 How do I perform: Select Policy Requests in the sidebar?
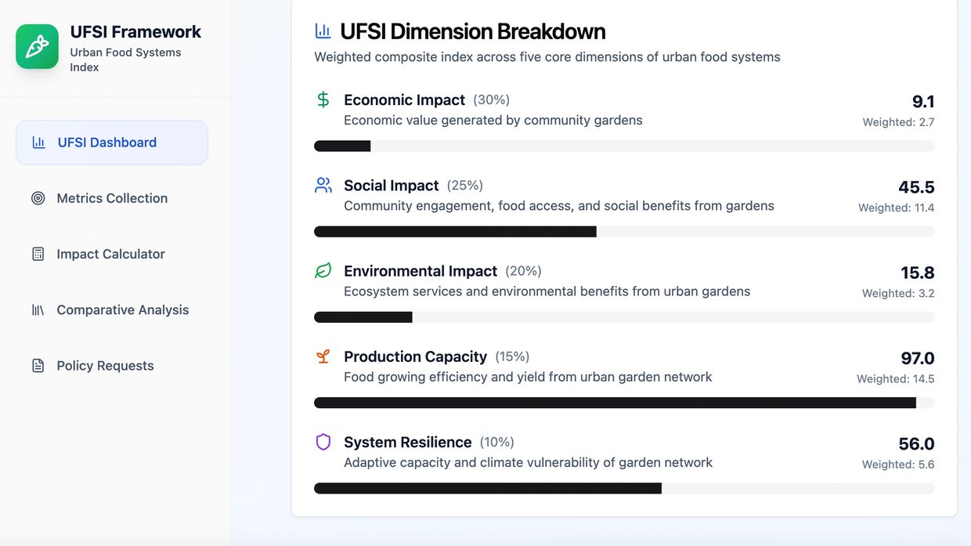click(105, 366)
